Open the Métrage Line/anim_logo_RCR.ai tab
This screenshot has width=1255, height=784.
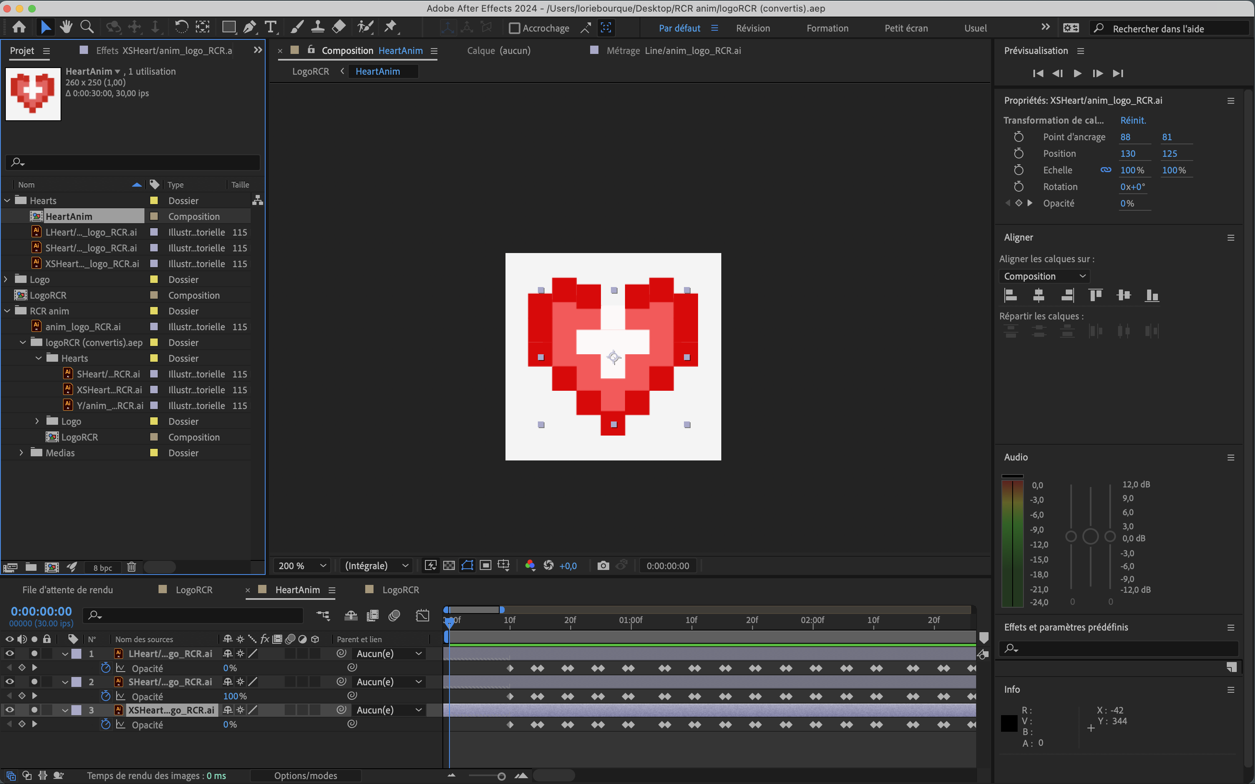[673, 50]
